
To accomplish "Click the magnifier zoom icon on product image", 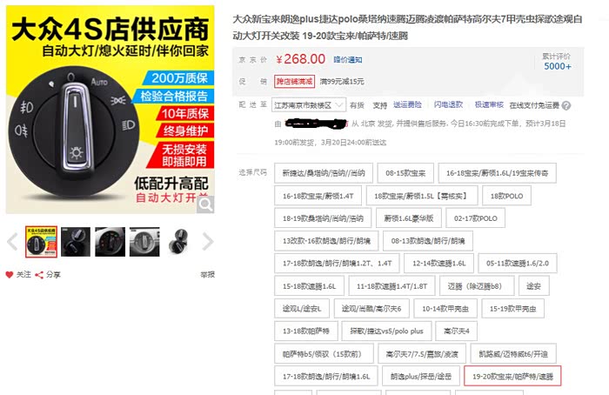I will 205,204.
